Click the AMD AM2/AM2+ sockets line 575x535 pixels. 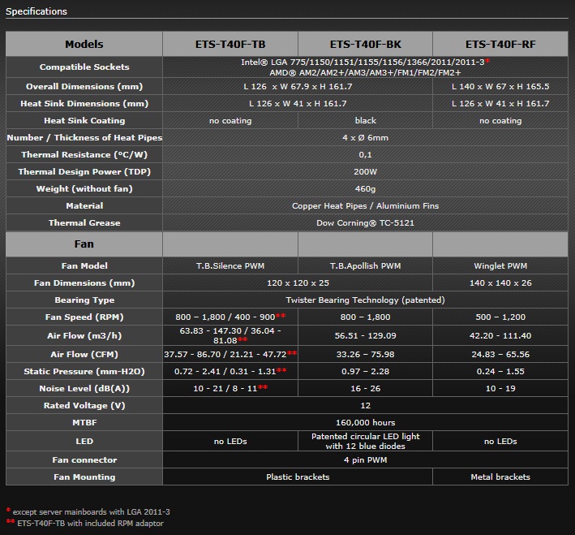coord(365,72)
